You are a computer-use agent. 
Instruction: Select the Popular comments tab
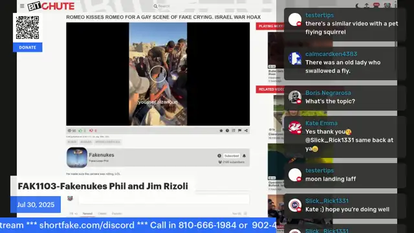116,214
